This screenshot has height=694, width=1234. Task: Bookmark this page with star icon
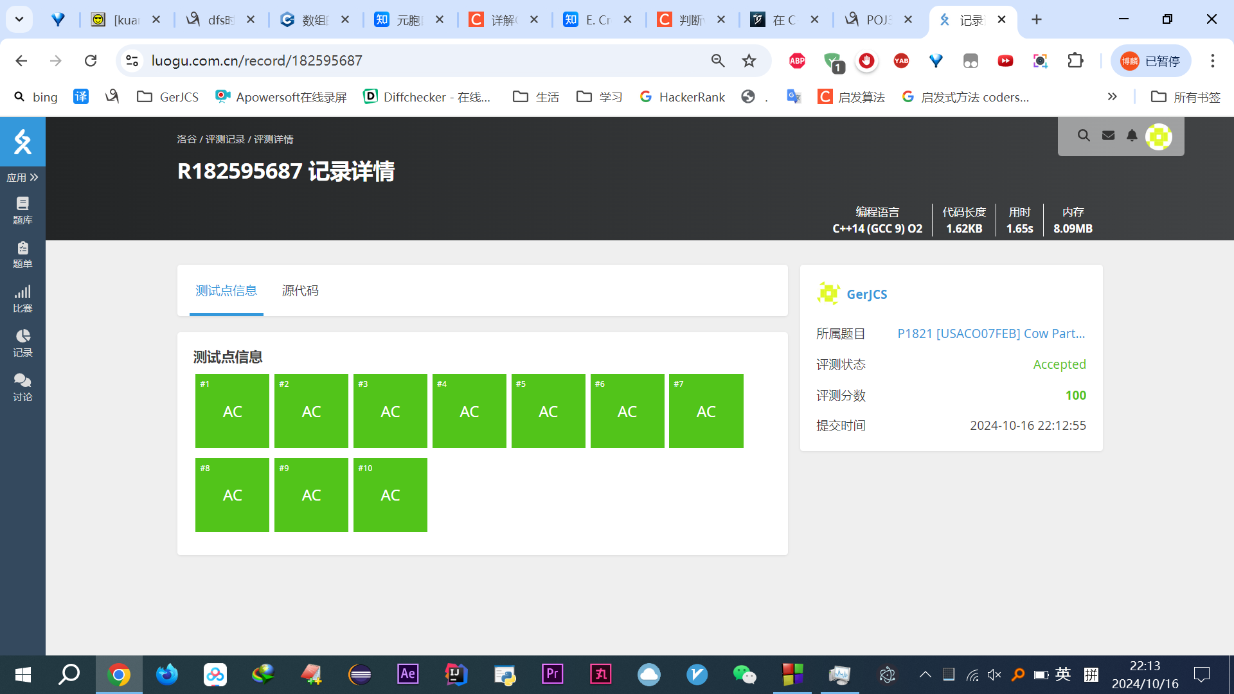749,60
